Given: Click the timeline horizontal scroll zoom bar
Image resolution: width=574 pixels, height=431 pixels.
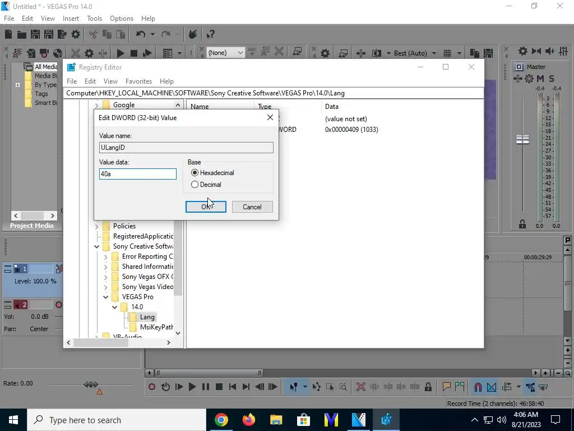Looking at the screenshot, I should 209,373.
